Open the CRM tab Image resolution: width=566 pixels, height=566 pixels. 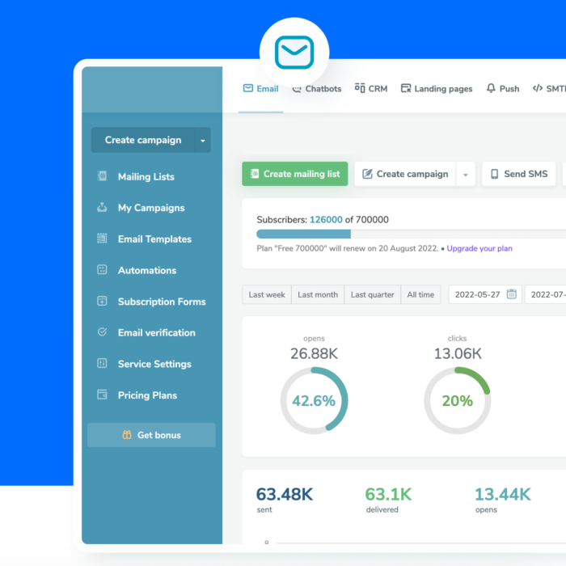pyautogui.click(x=371, y=89)
